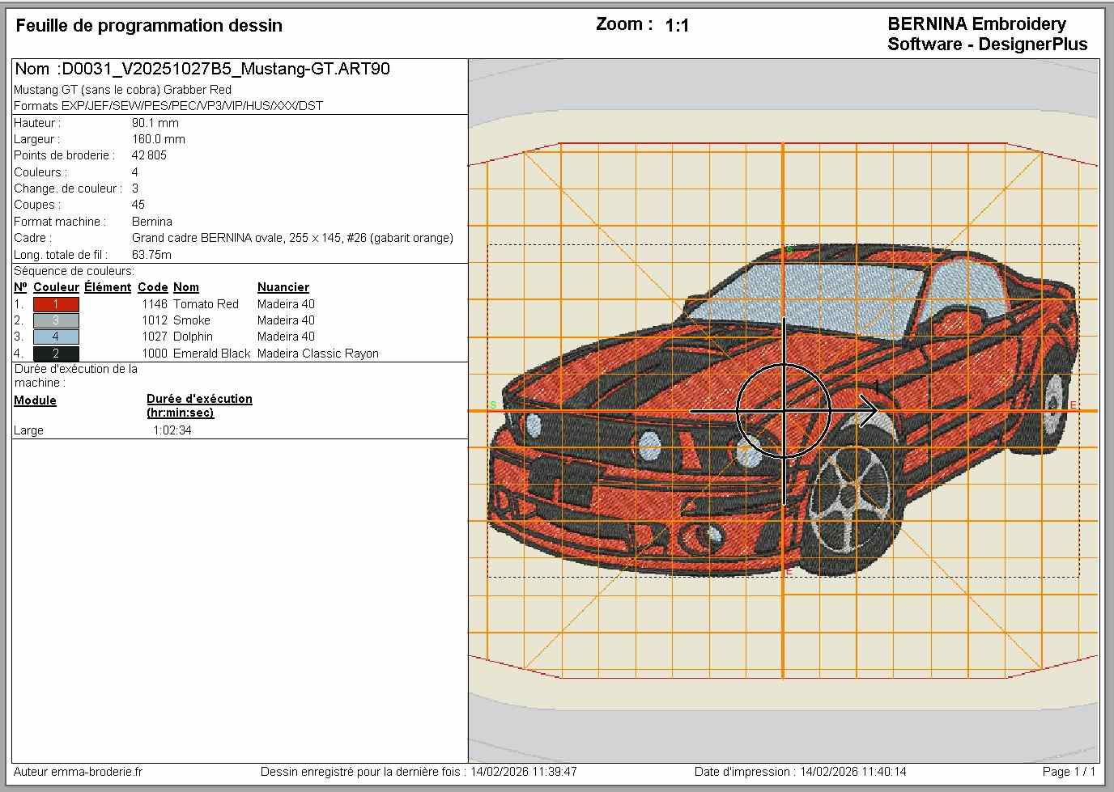
Task: Click thread code 1027
Action: point(155,337)
